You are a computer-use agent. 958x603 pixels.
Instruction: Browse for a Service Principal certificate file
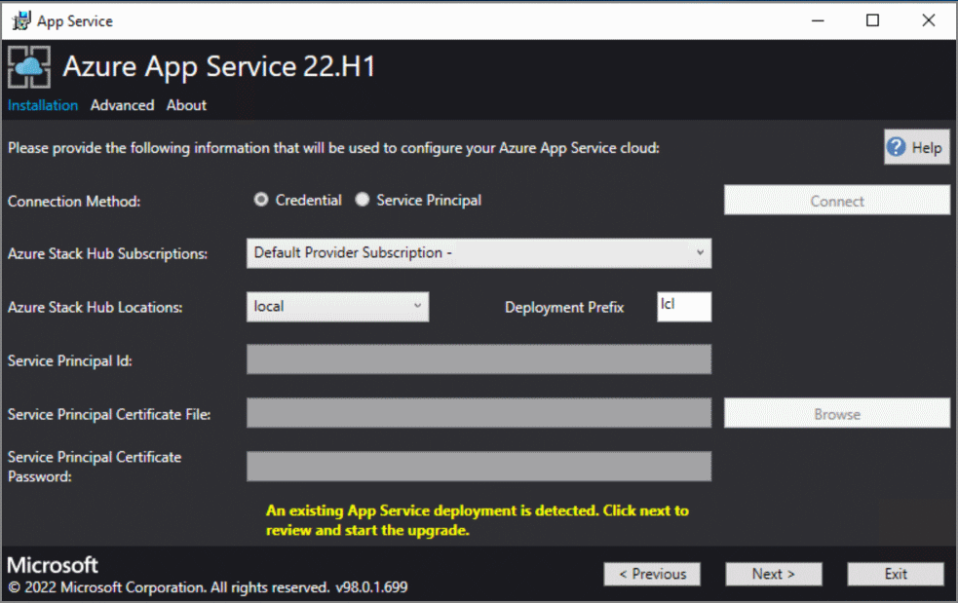point(836,413)
